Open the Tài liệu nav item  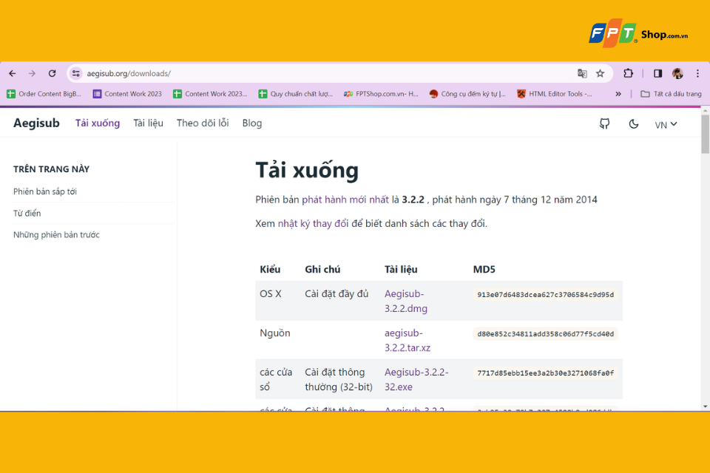[148, 123]
